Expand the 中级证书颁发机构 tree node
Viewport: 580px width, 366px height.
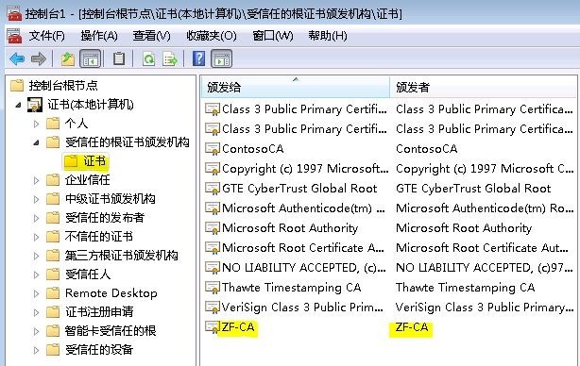pyautogui.click(x=36, y=199)
